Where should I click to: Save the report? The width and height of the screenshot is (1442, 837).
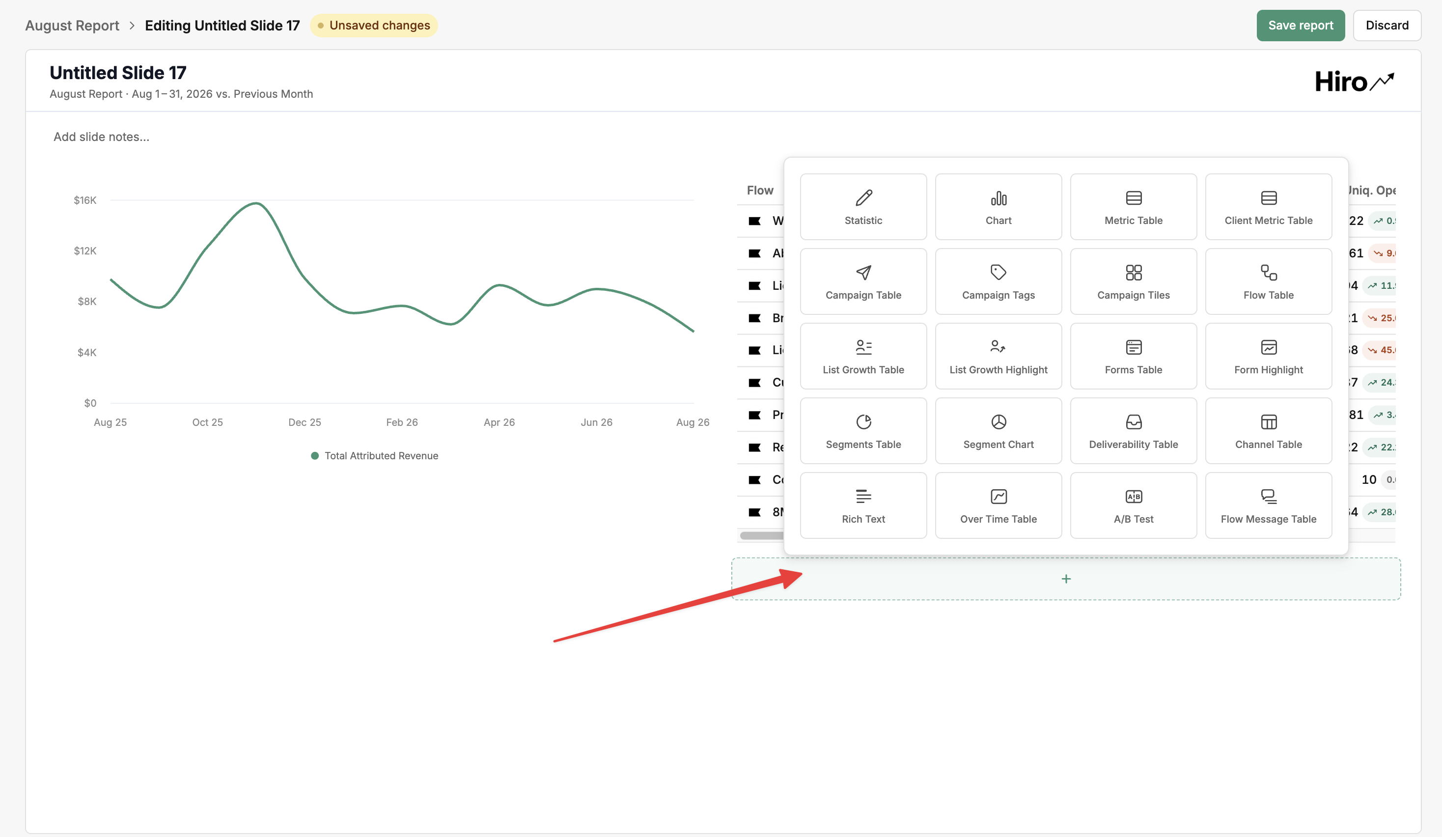(x=1300, y=25)
